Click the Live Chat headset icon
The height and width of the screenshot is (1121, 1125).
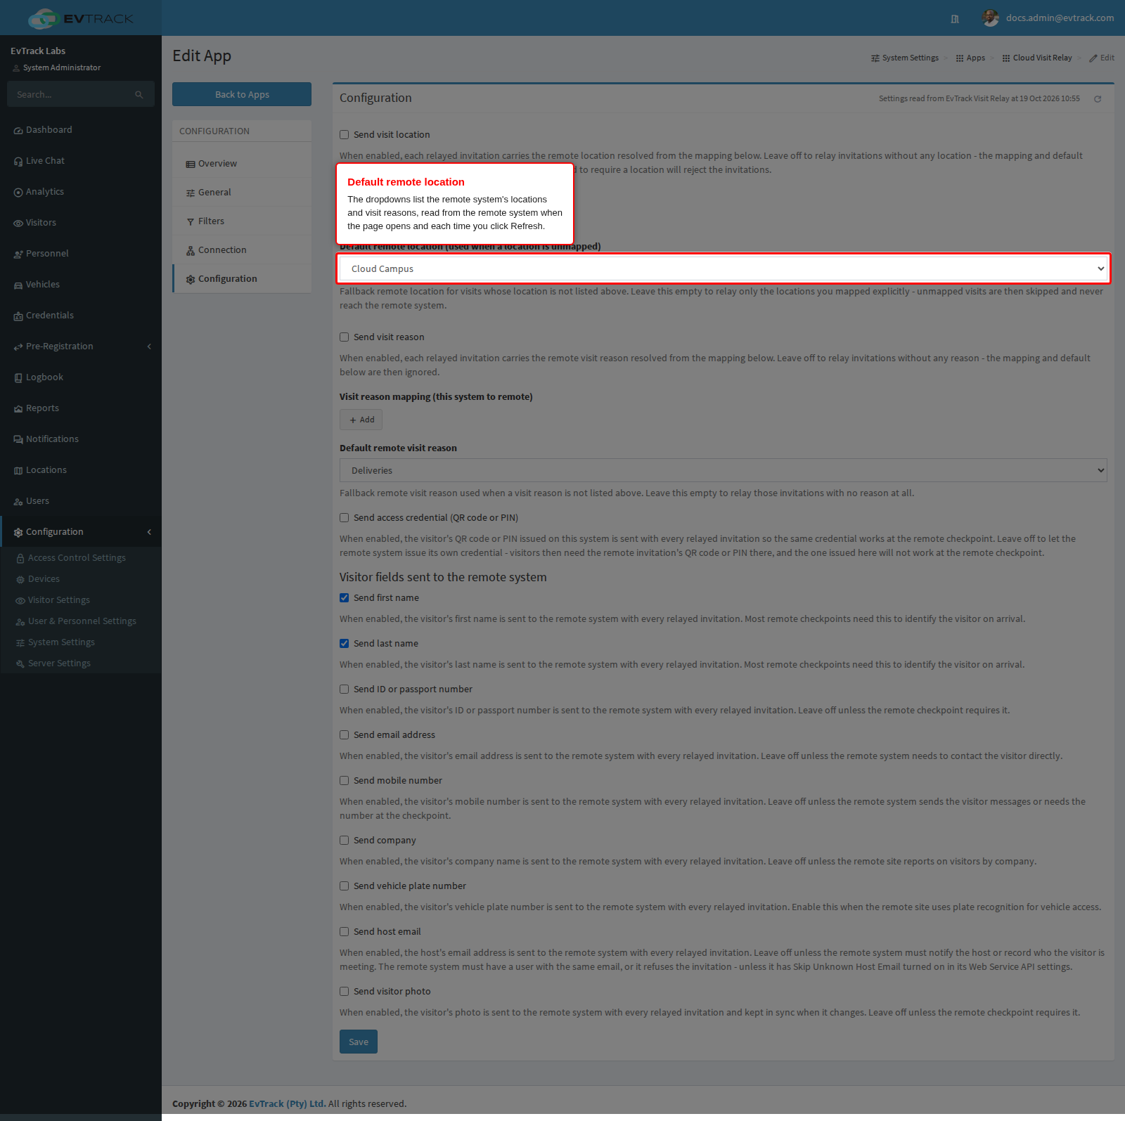pos(18,162)
